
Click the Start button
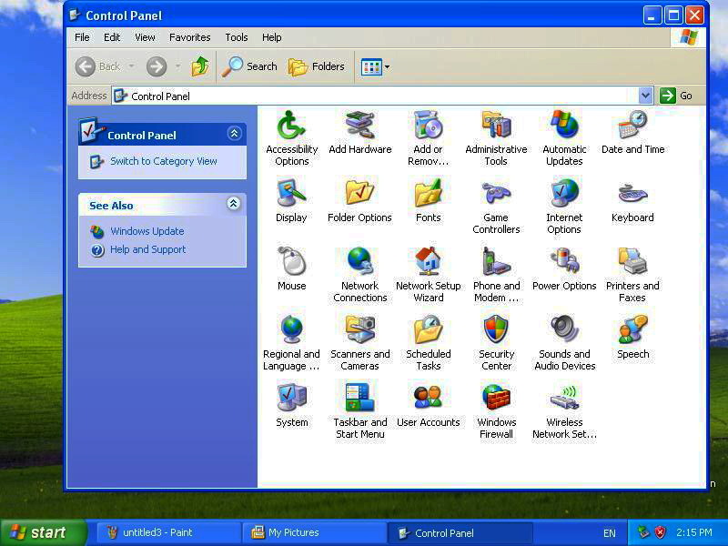43,532
